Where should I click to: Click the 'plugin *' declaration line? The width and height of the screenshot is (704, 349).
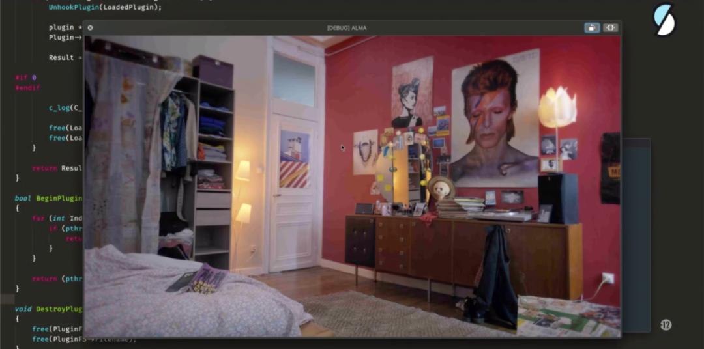[x=66, y=27]
